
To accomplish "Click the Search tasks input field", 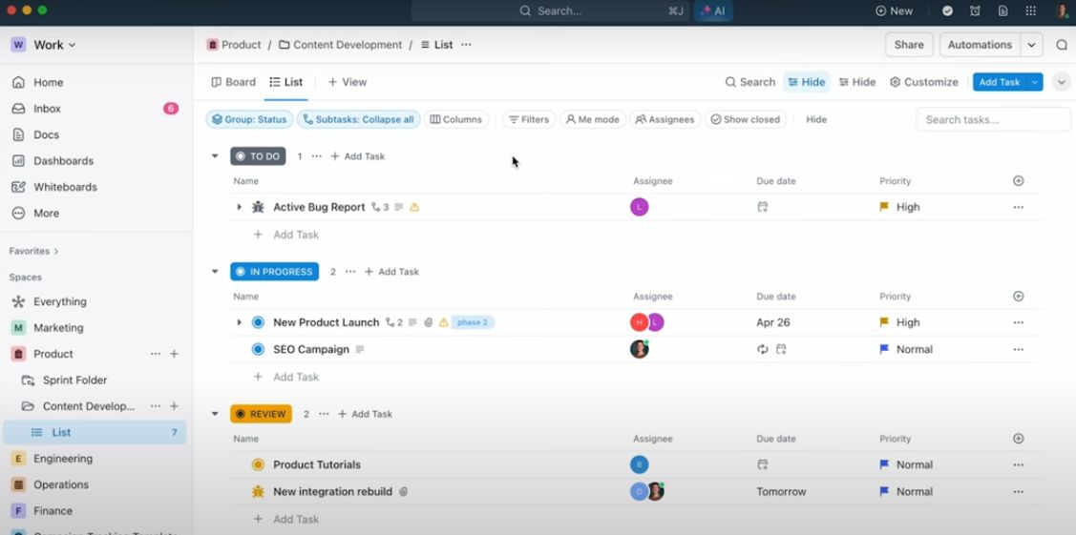I will (x=992, y=119).
